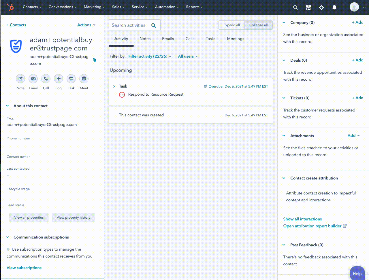Open the View subscriptions link

24,268
